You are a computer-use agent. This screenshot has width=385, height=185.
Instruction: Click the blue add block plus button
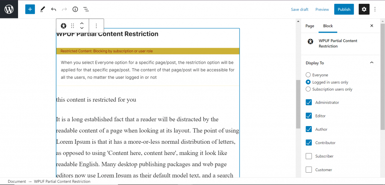pyautogui.click(x=30, y=9)
